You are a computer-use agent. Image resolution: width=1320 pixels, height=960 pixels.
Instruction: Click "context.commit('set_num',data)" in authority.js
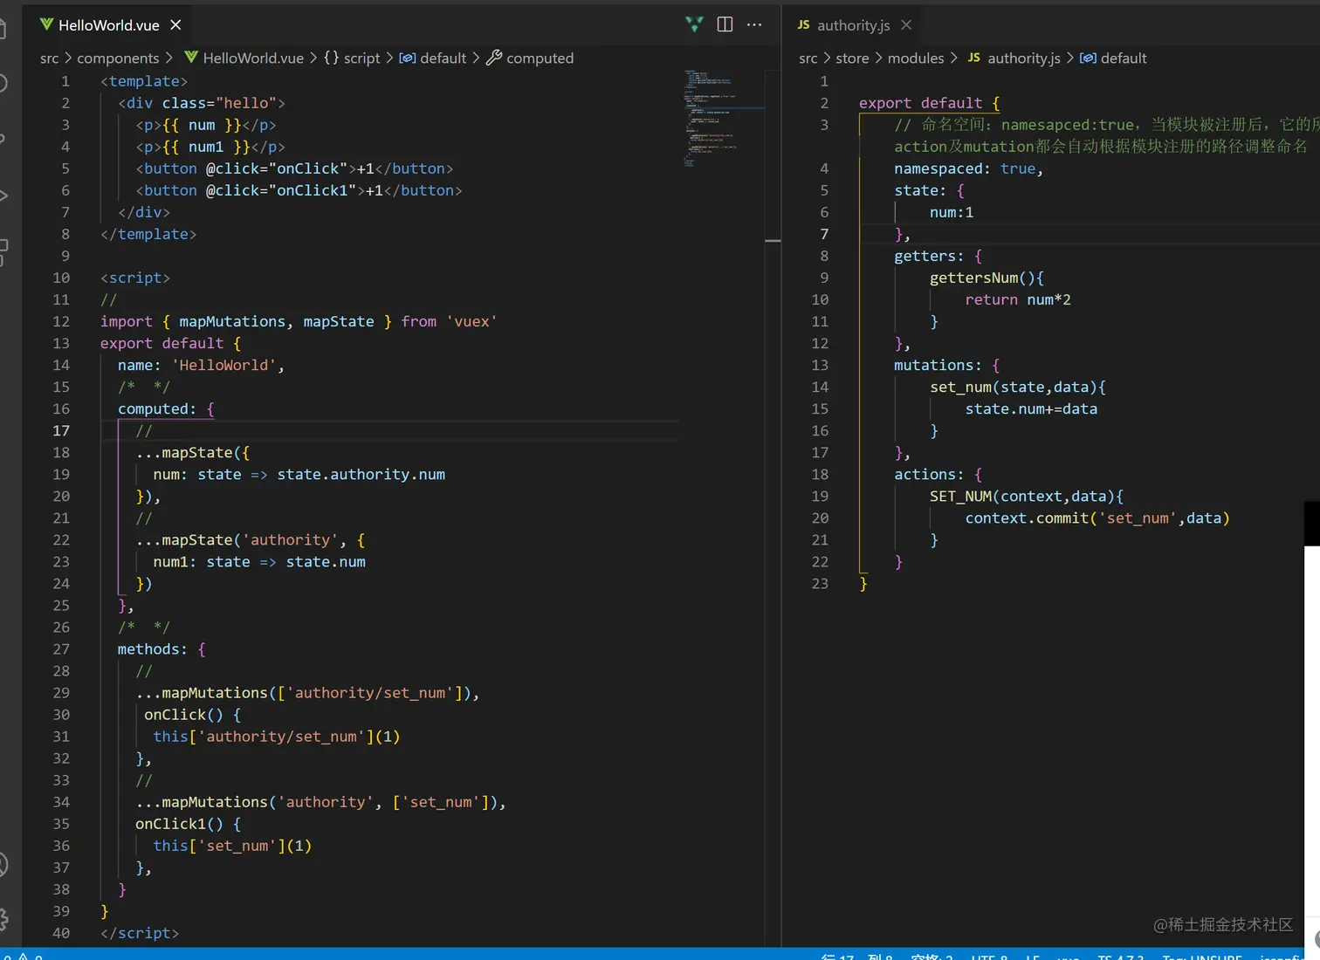[1097, 518]
